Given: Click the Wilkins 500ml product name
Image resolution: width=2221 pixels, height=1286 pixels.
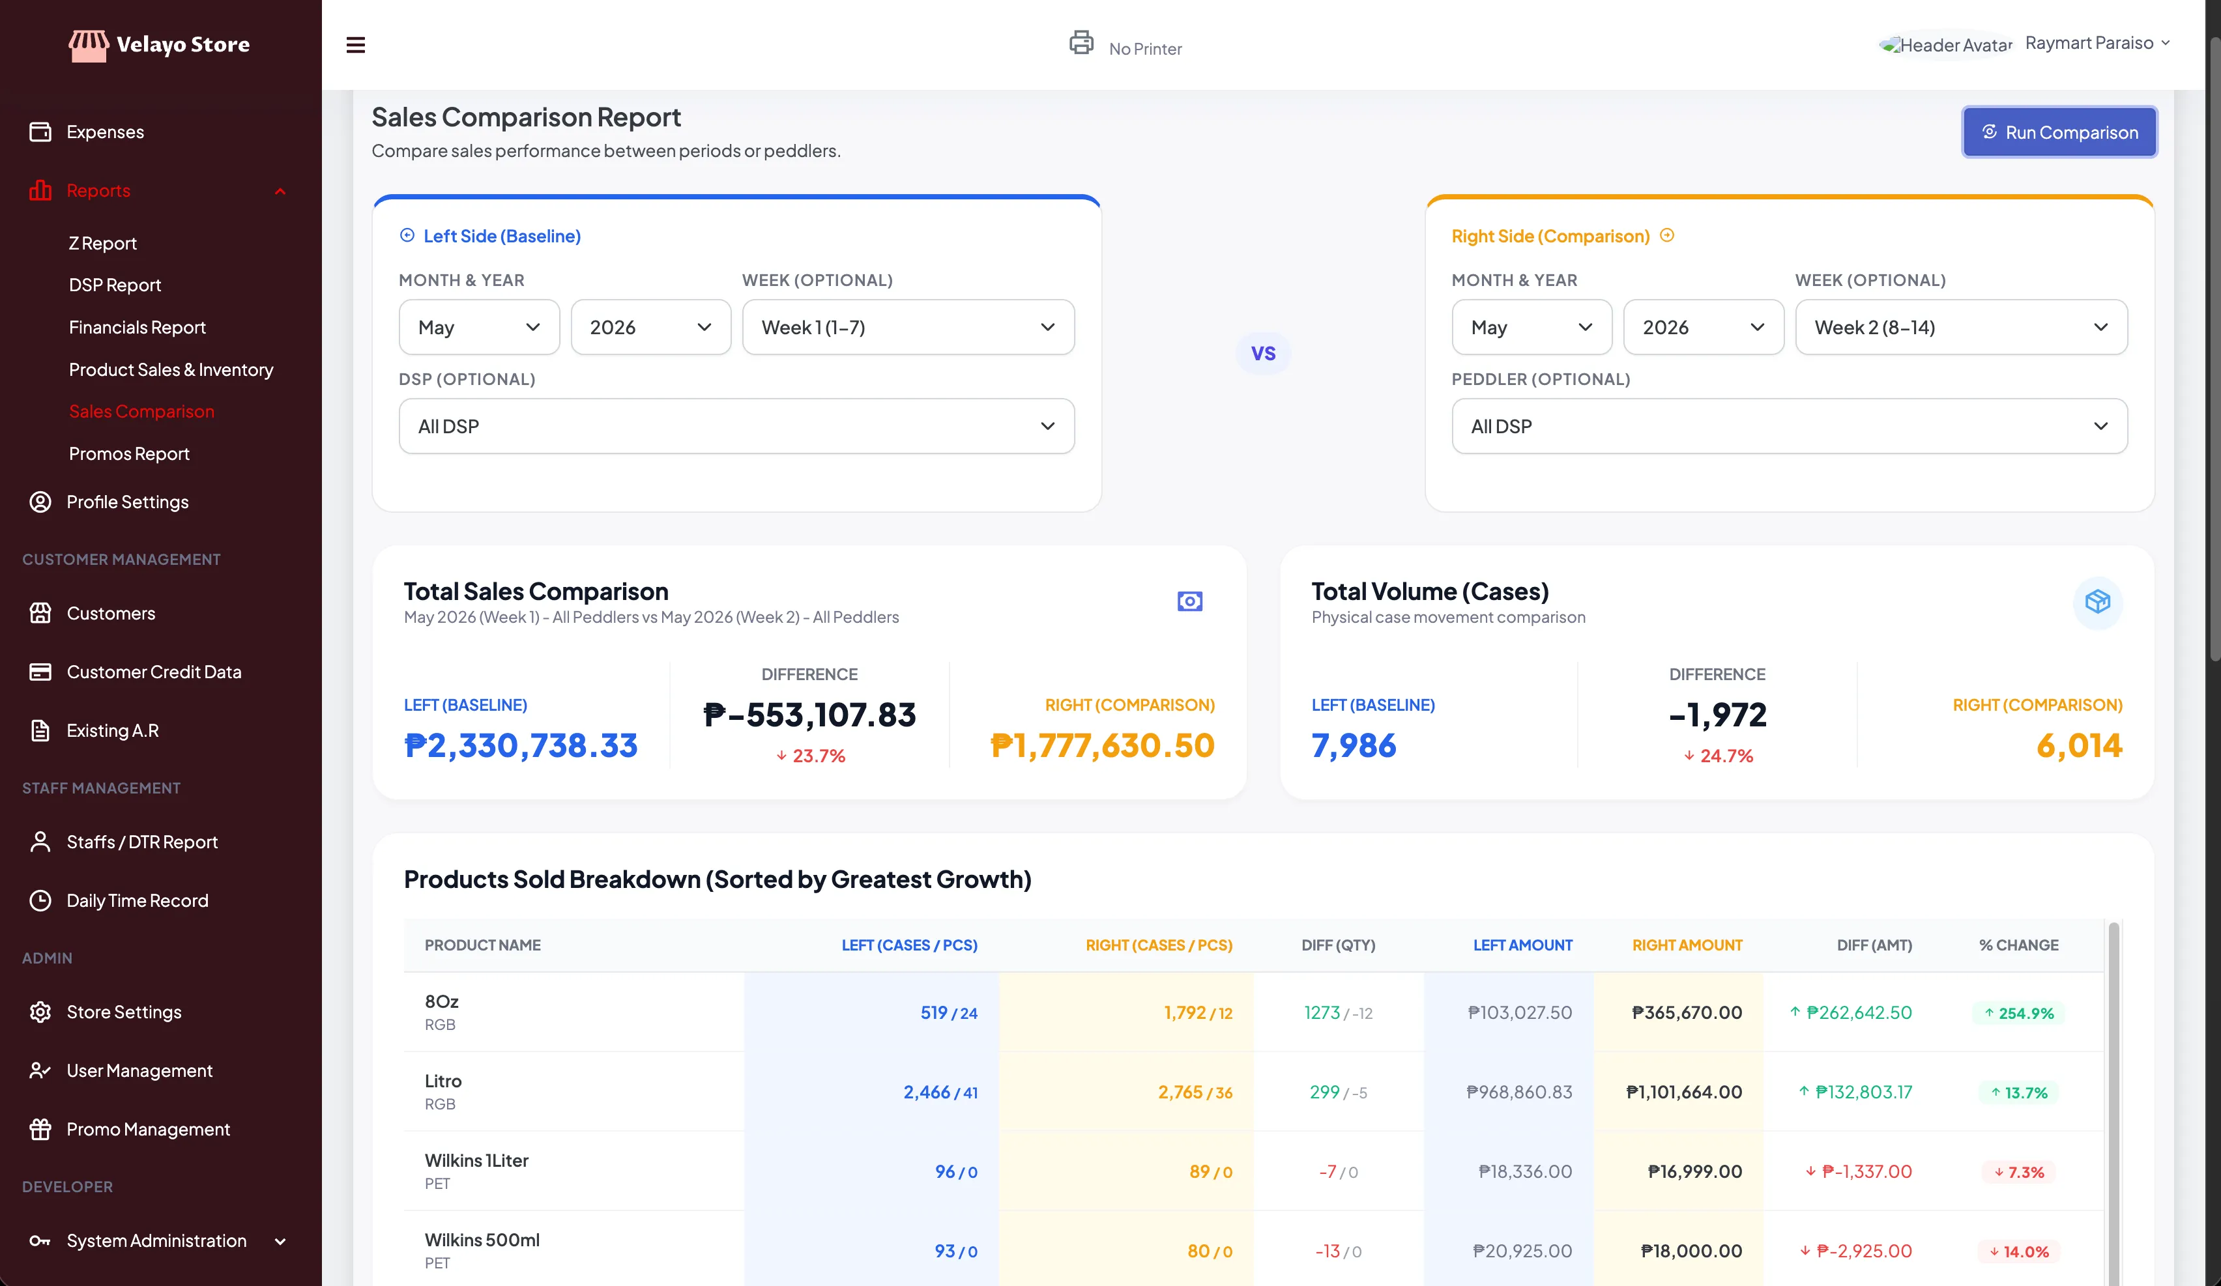Looking at the screenshot, I should (482, 1239).
